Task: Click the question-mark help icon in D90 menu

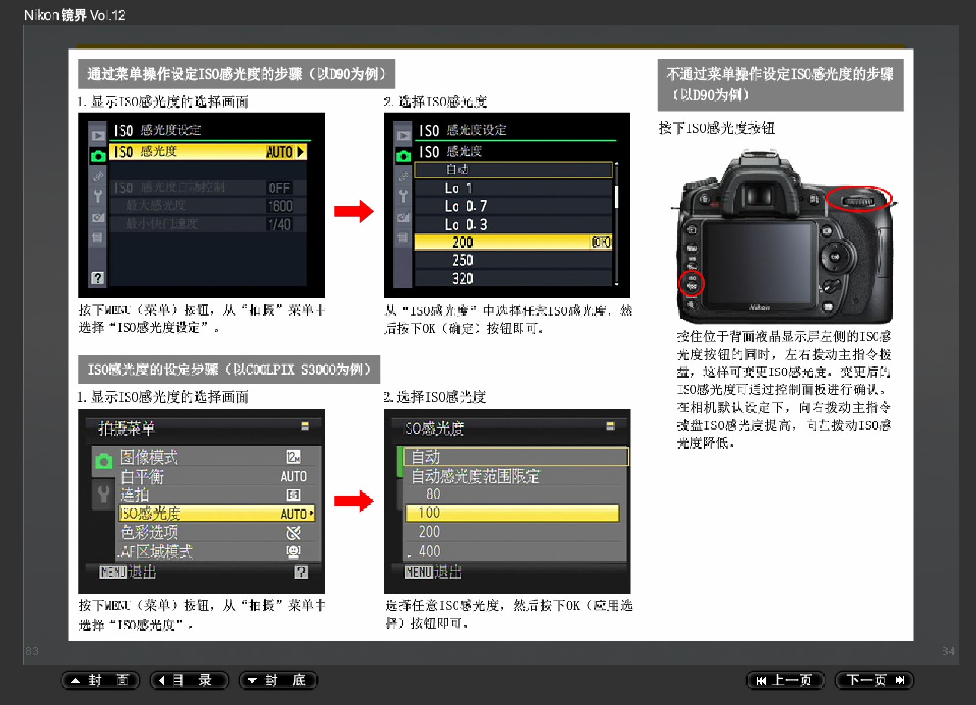Action: [98, 278]
